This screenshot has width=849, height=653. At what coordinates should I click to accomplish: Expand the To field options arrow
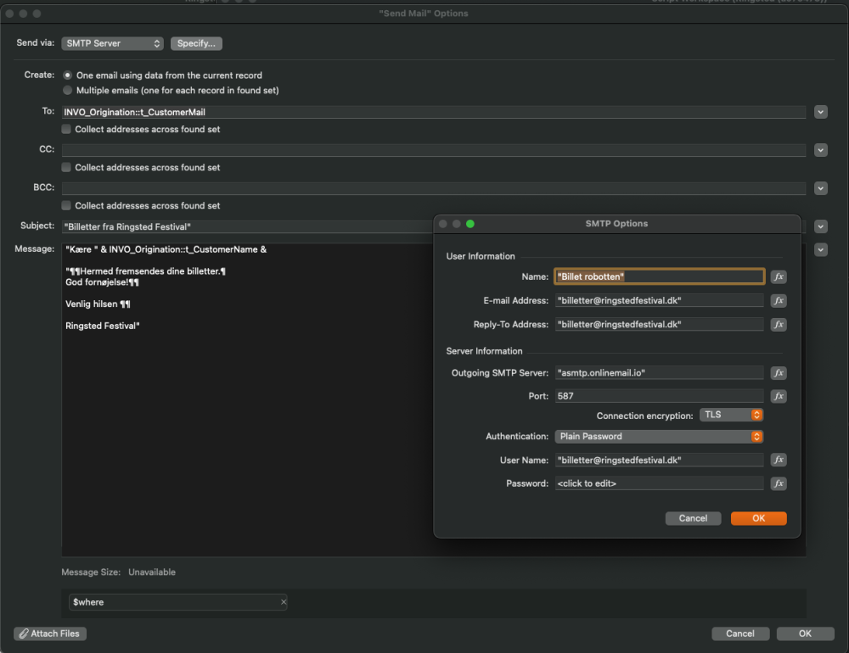point(821,112)
